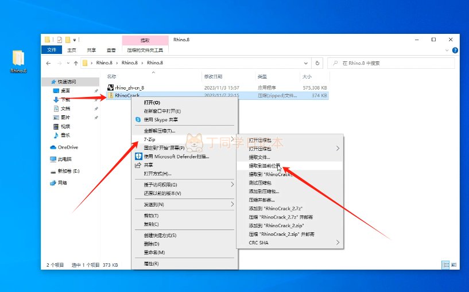Click the RhinoCrack zip file icon
469x292 pixels.
pos(110,95)
